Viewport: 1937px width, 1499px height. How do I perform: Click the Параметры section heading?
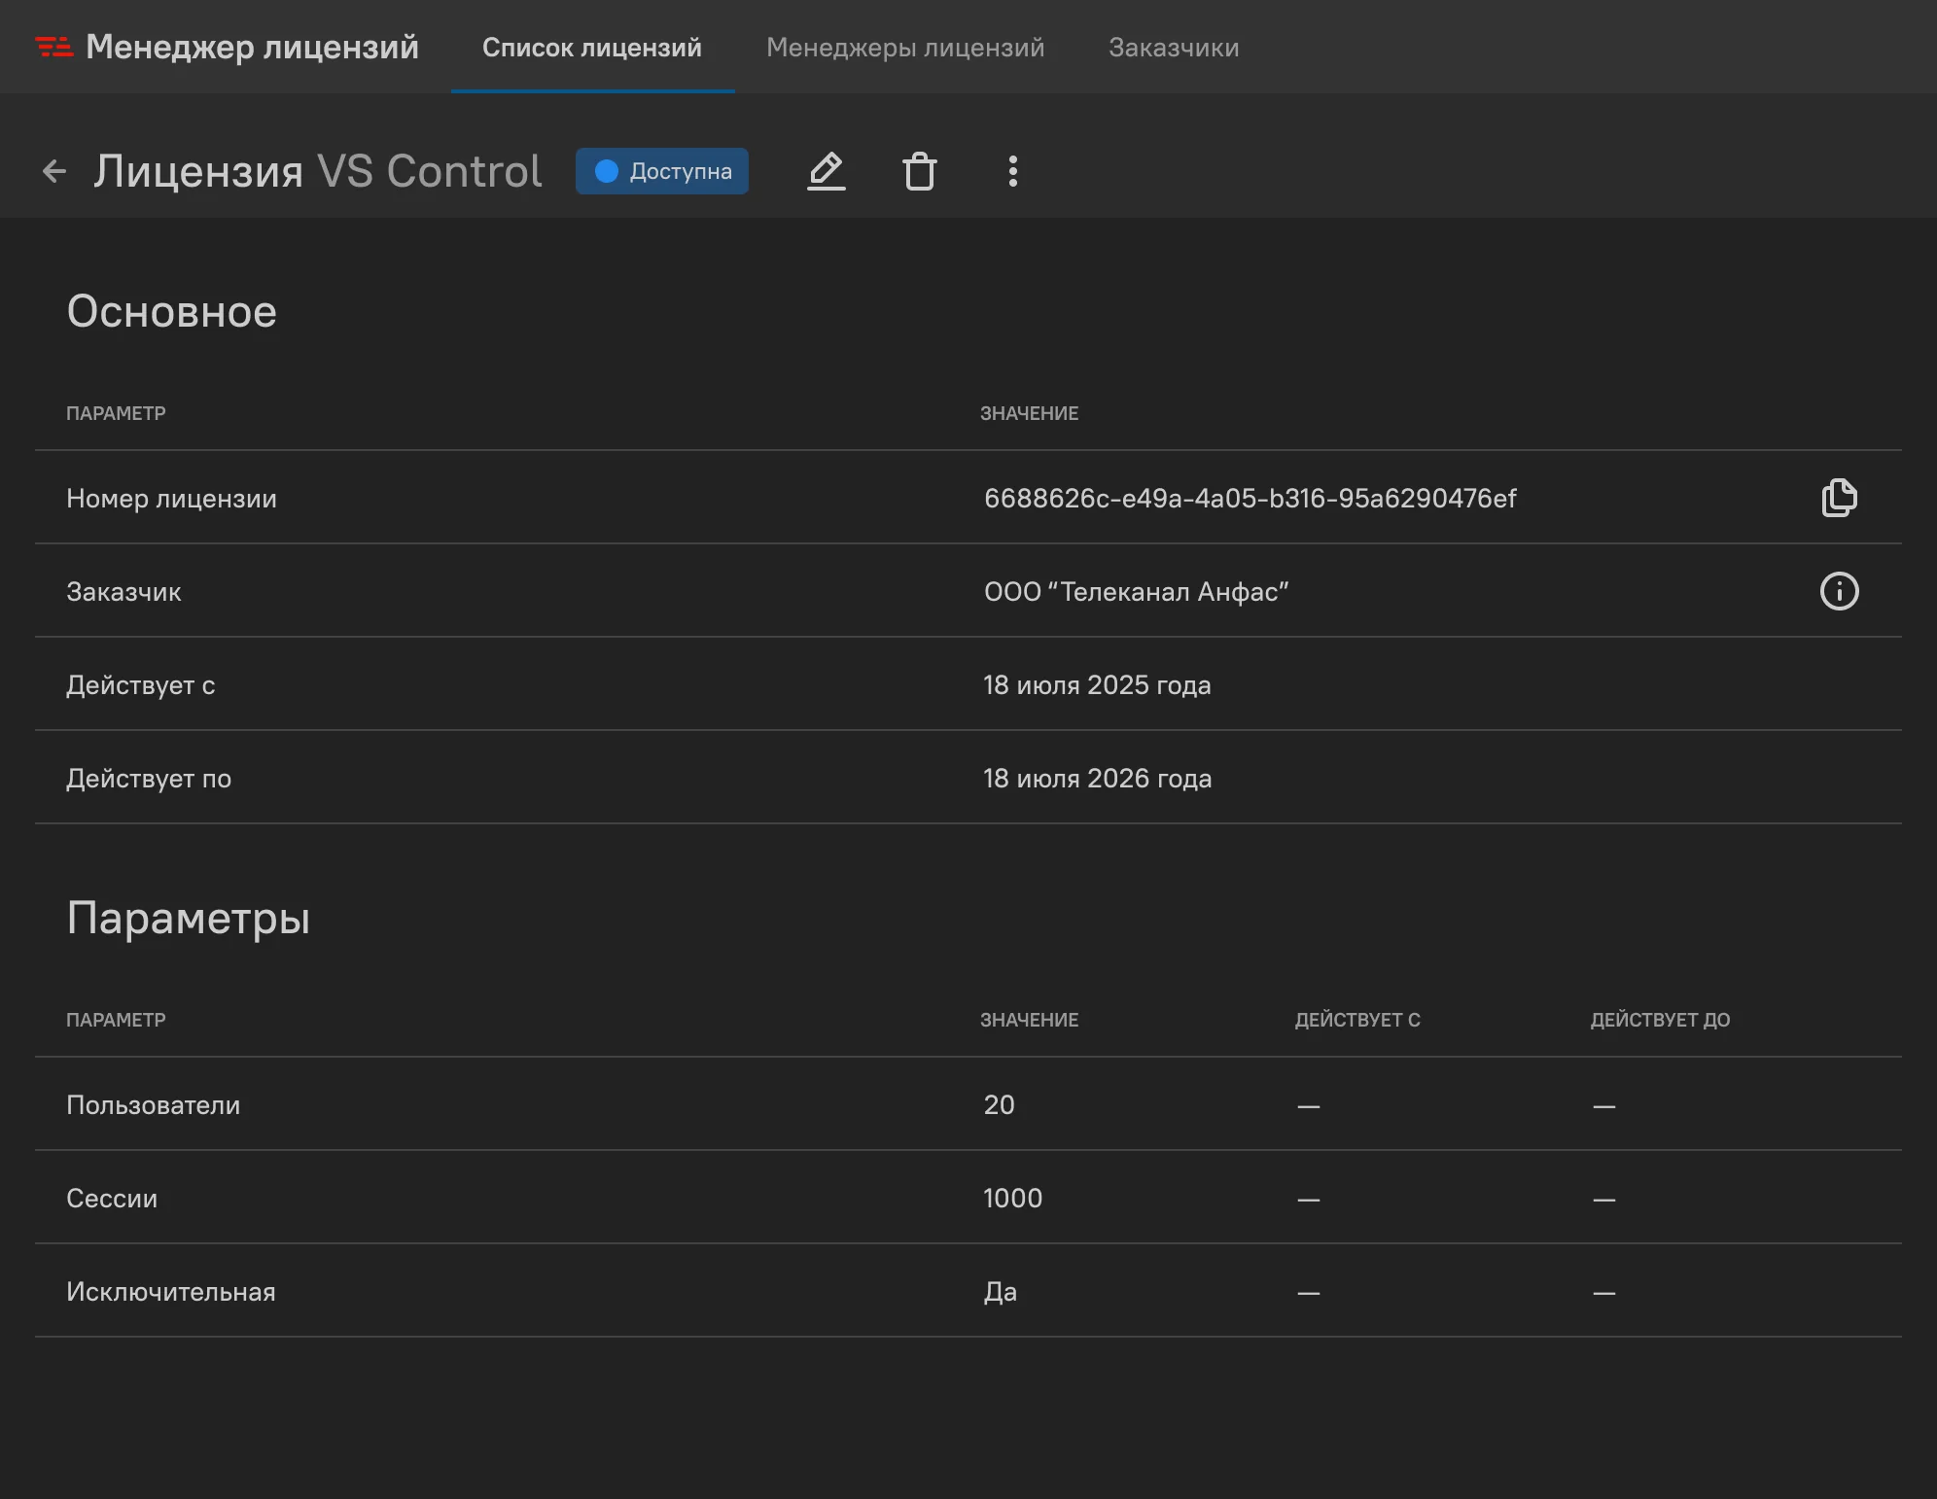pos(189,919)
